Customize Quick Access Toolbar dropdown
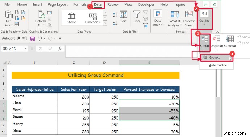The height and width of the screenshot is (137, 250). point(60,38)
